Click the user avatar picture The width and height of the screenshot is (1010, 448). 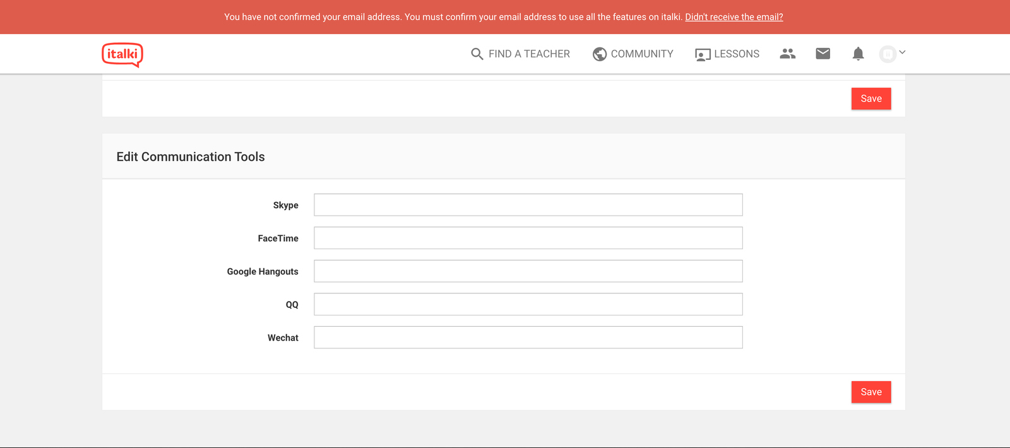(x=888, y=54)
